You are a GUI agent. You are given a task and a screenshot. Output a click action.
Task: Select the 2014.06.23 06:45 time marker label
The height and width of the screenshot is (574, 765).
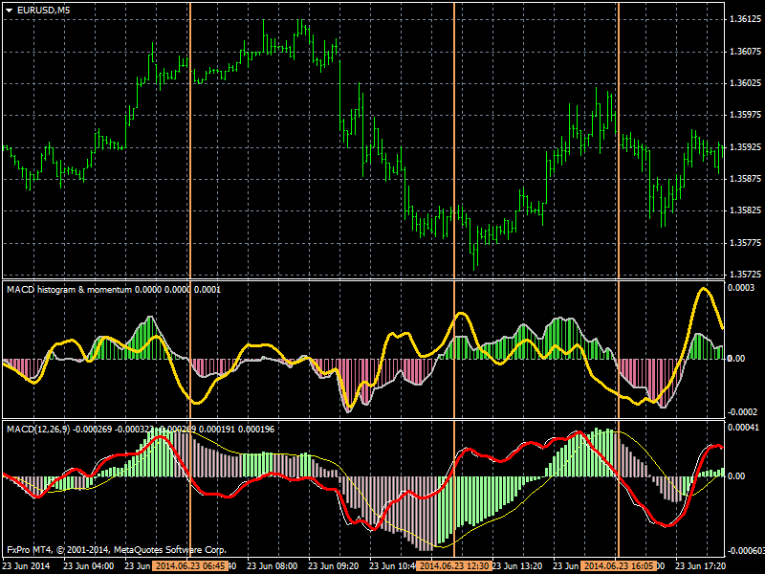pyautogui.click(x=189, y=566)
